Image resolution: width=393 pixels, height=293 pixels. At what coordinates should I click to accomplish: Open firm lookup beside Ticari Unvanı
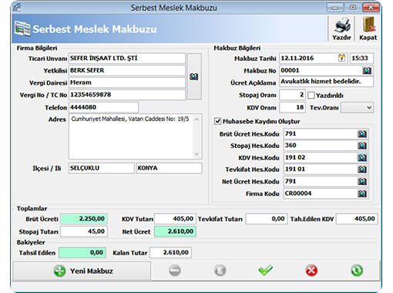(x=194, y=76)
